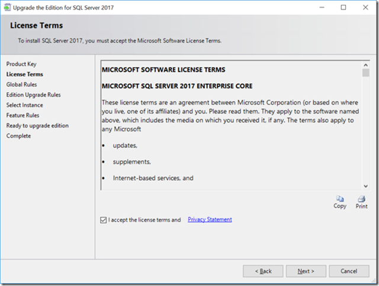The height and width of the screenshot is (286, 379).
Task: Click the license text scroll up arrow
Action: (x=366, y=65)
